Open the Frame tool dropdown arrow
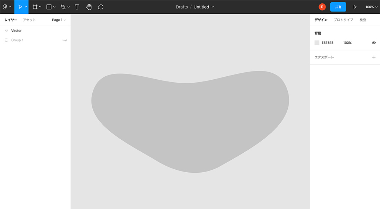The width and height of the screenshot is (380, 209). tap(40, 7)
